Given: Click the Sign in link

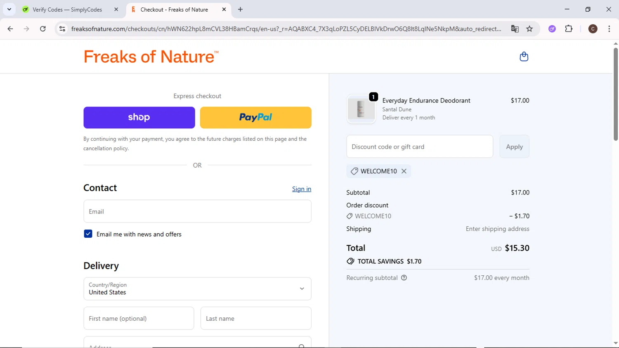Looking at the screenshot, I should click(x=302, y=189).
